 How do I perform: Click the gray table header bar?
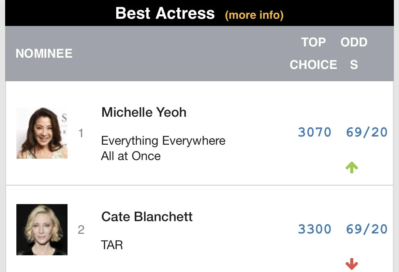point(199,54)
